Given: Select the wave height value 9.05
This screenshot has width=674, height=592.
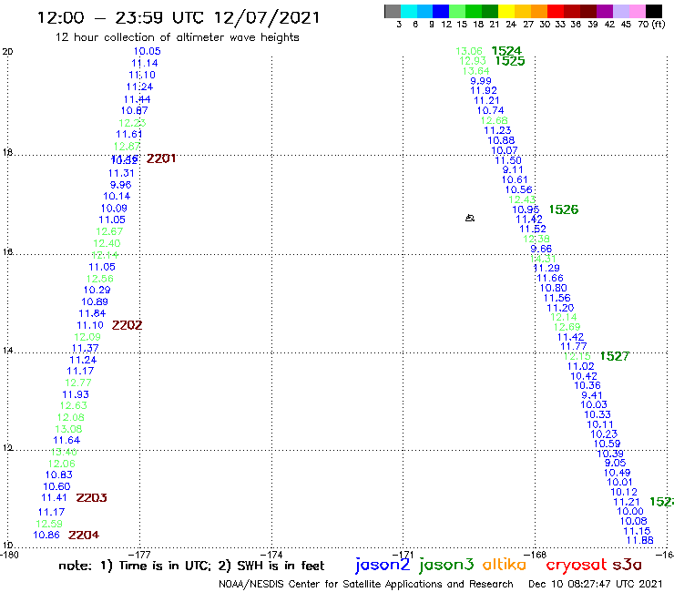Looking at the screenshot, I should [615, 463].
